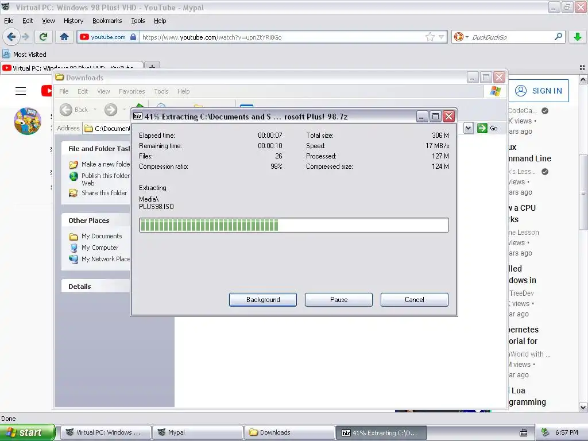Click the YouTube SIGN IN button
This screenshot has width=588, height=441.
pos(538,91)
